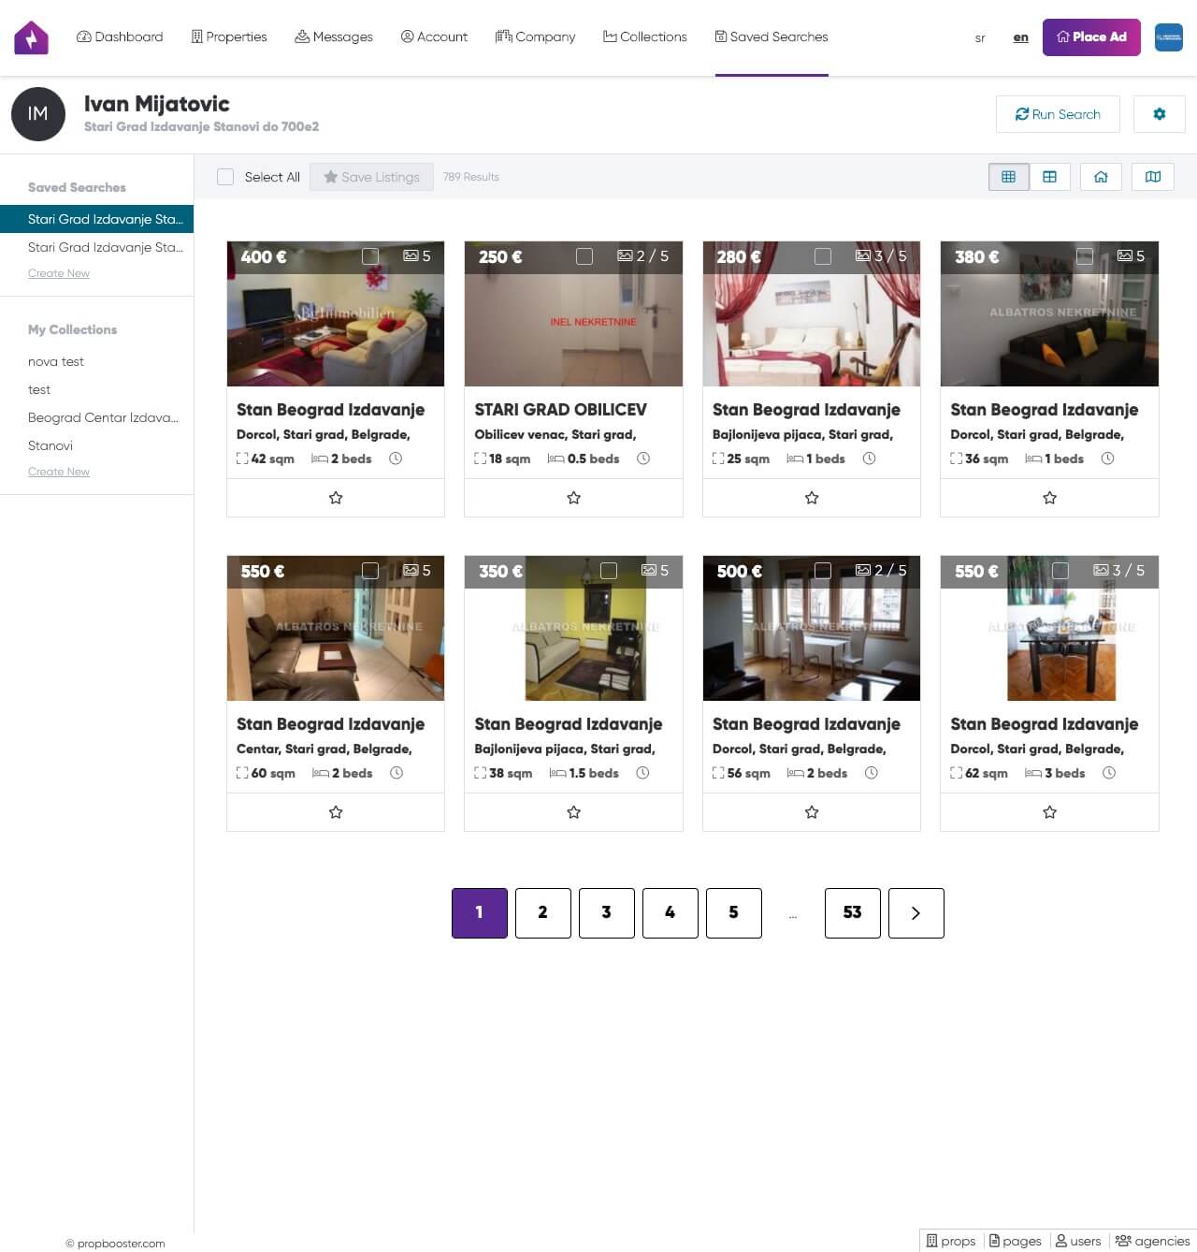The width and height of the screenshot is (1197, 1252).
Task: Tick the checkbox on 500 € listing
Action: (x=823, y=571)
